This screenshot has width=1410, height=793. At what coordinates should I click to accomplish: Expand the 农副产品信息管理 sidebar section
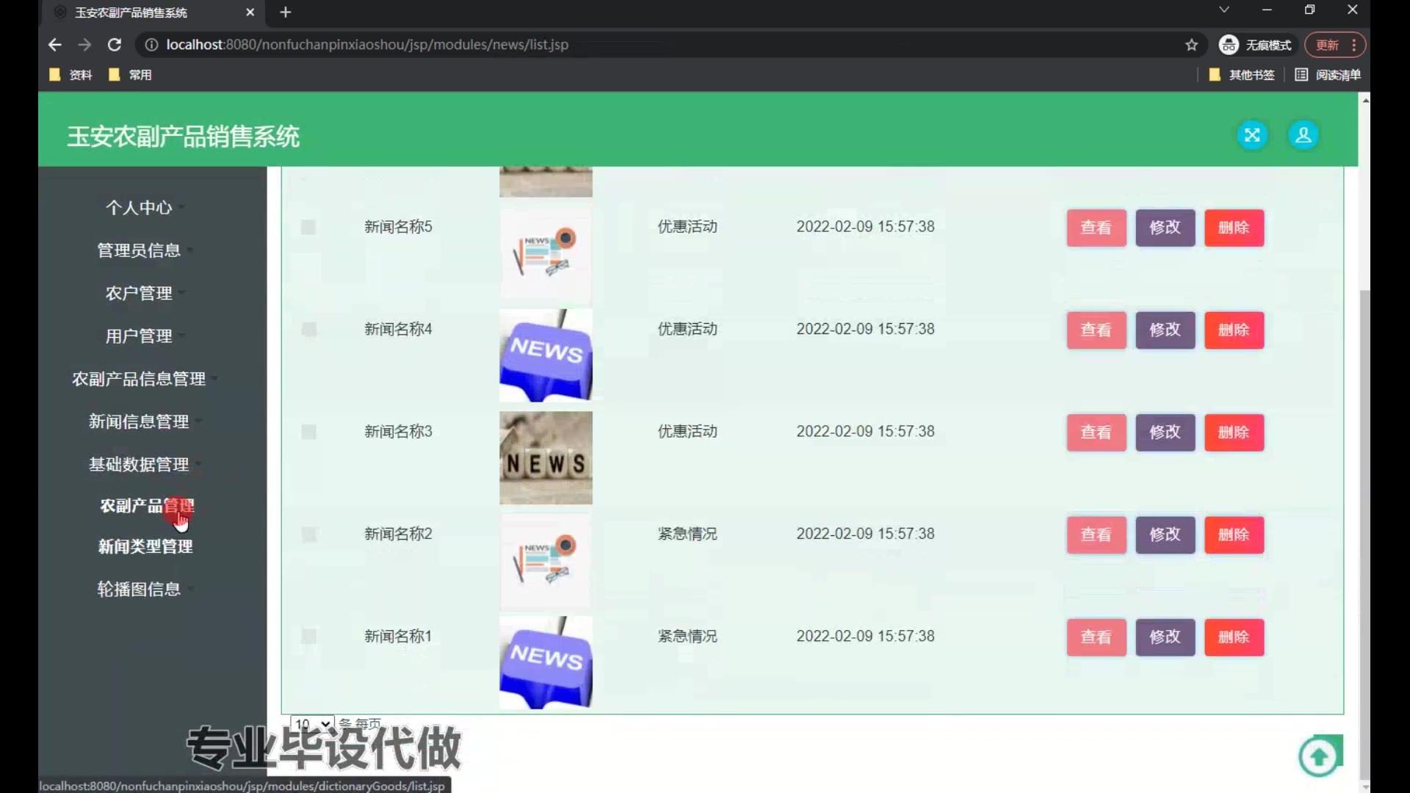139,379
